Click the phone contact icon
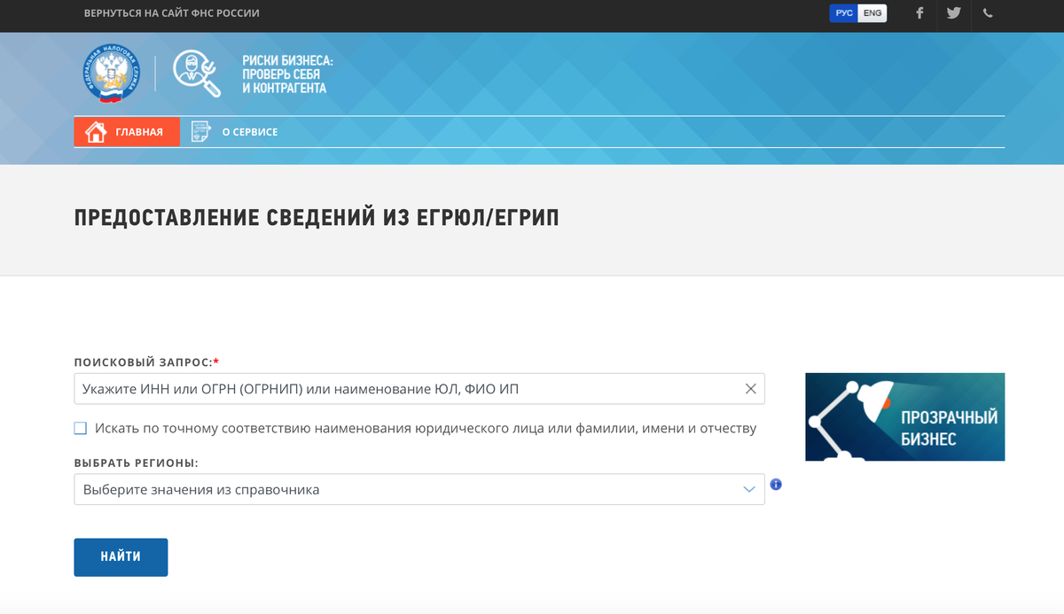This screenshot has width=1064, height=614. (x=988, y=13)
